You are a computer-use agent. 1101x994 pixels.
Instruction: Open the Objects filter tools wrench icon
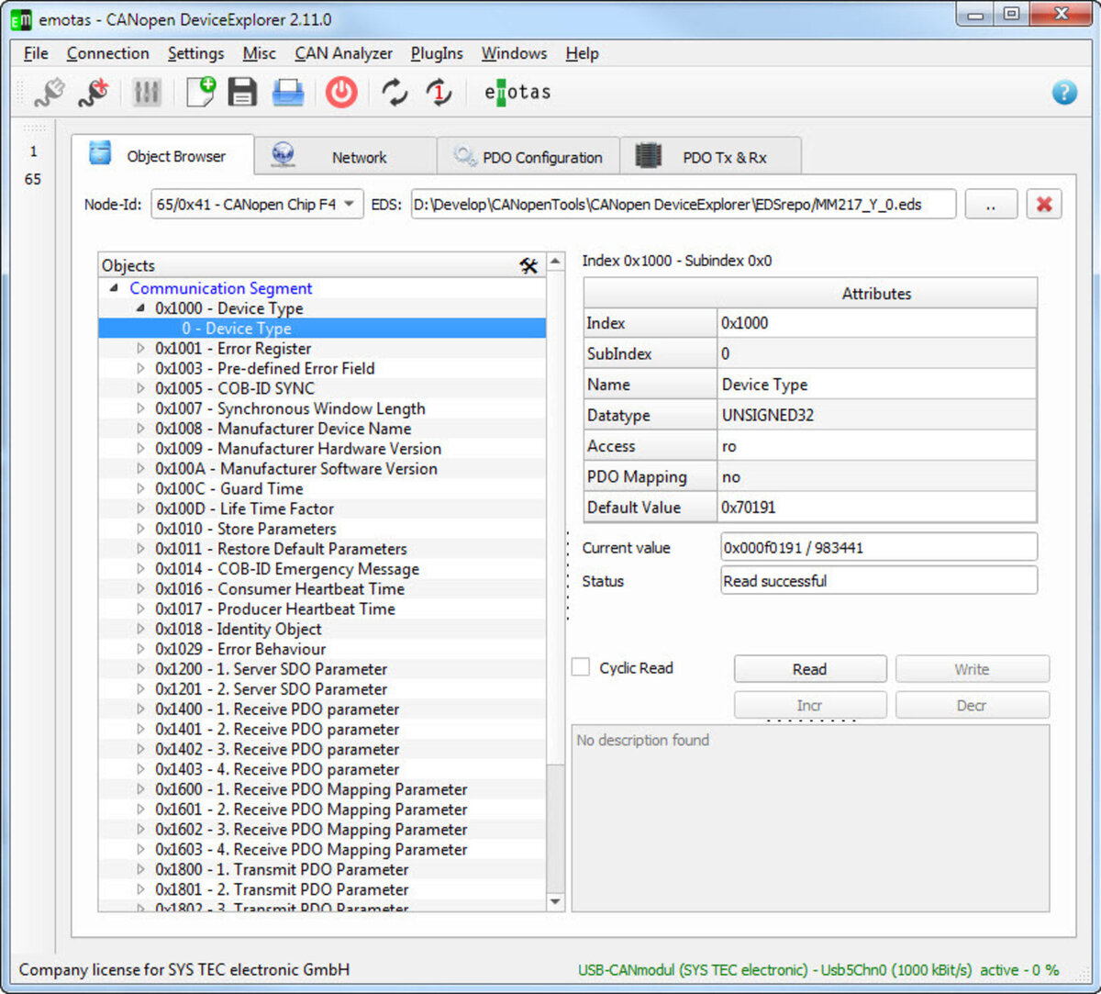point(529,266)
